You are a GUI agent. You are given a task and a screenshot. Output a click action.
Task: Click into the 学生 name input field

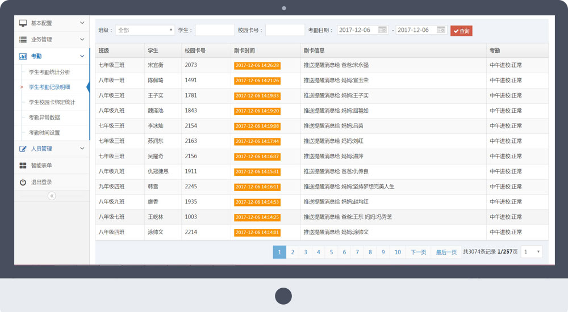coord(215,30)
